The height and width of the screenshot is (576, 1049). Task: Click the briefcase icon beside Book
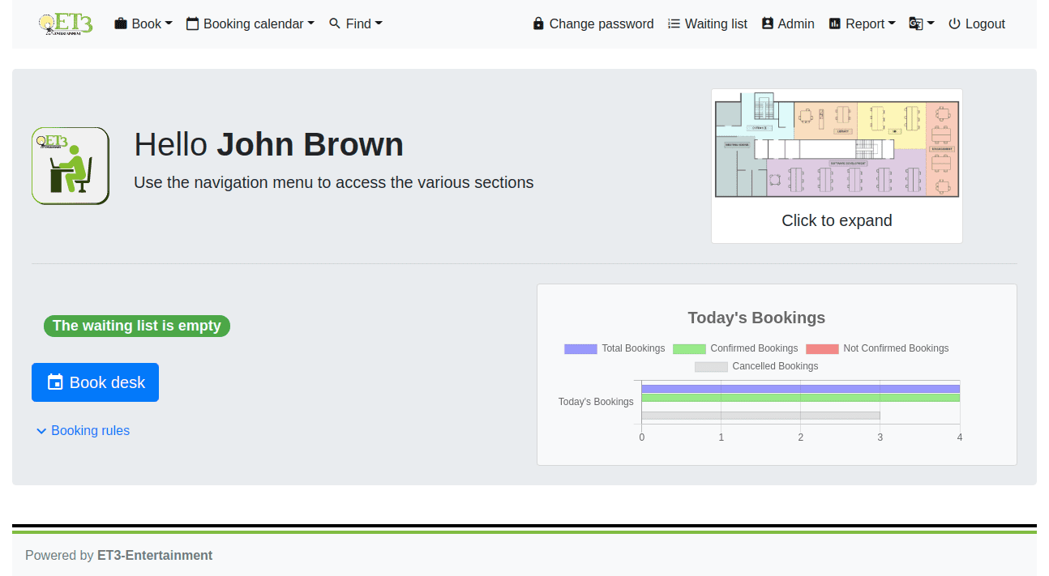point(121,23)
